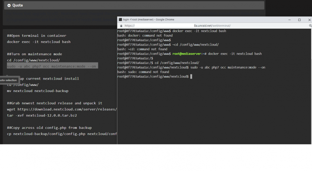Click 'cp nextcloud-backup/config/config.php' line
This screenshot has height=171, width=312.
62,134
